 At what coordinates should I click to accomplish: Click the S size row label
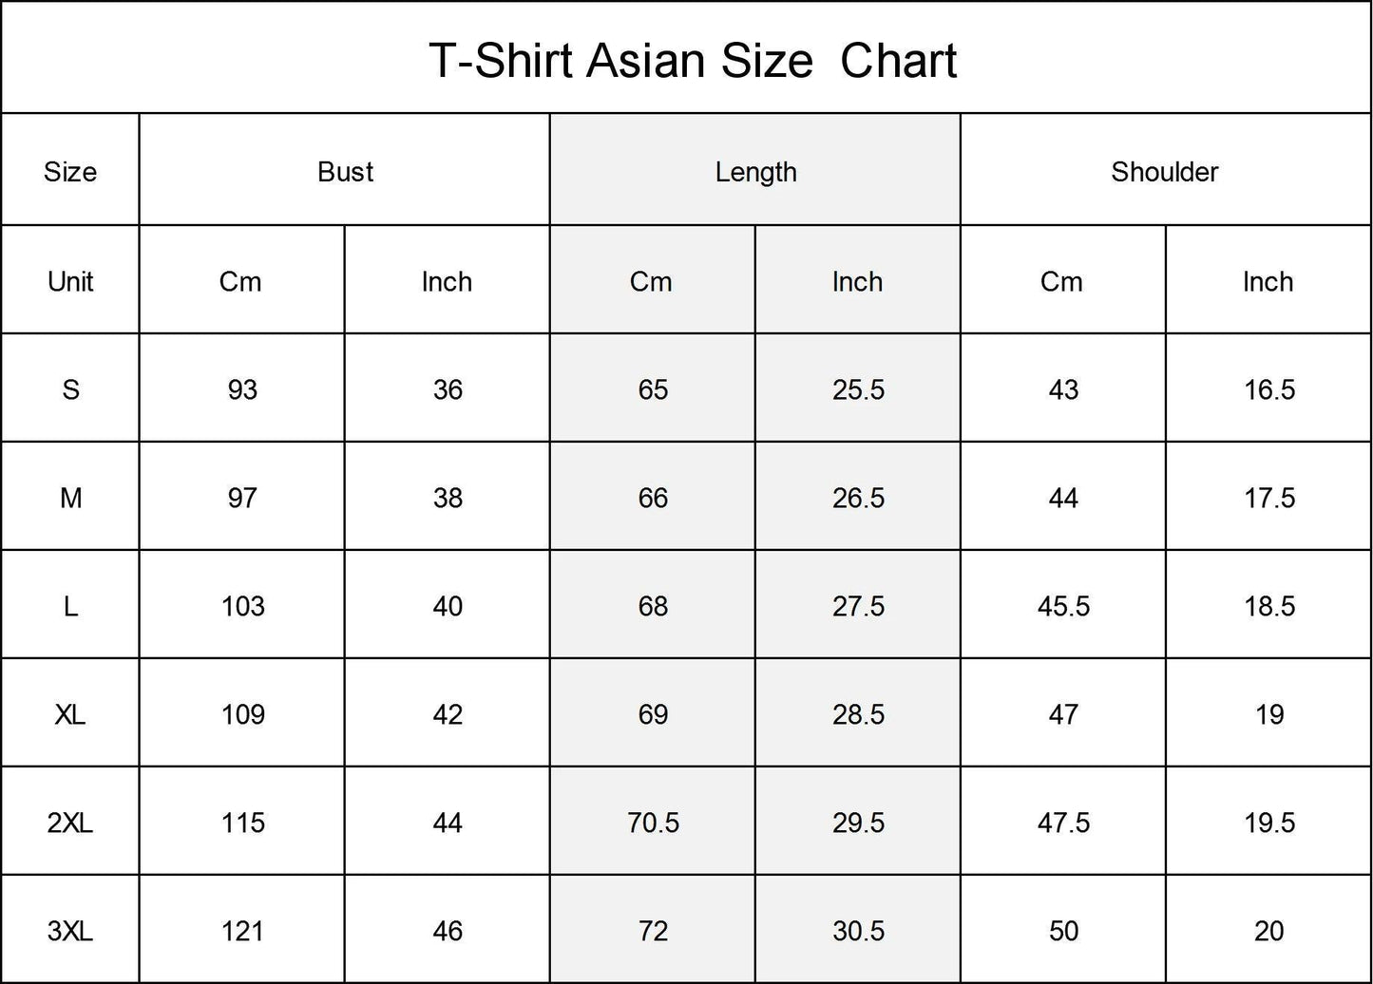70,389
